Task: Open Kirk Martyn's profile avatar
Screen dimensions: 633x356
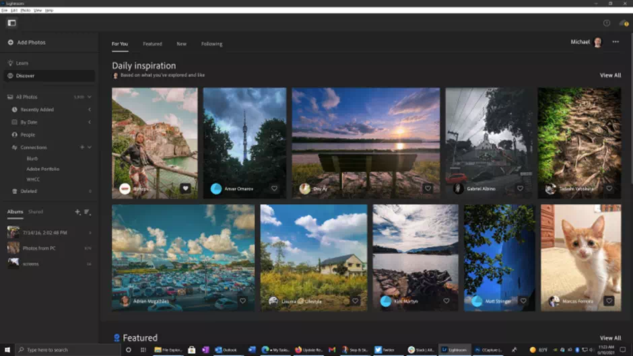Action: [386, 301]
